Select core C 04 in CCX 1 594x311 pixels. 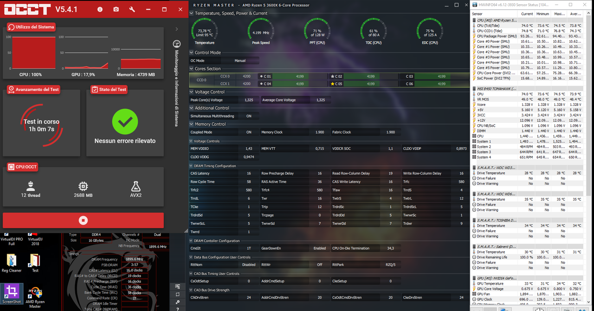293,84
